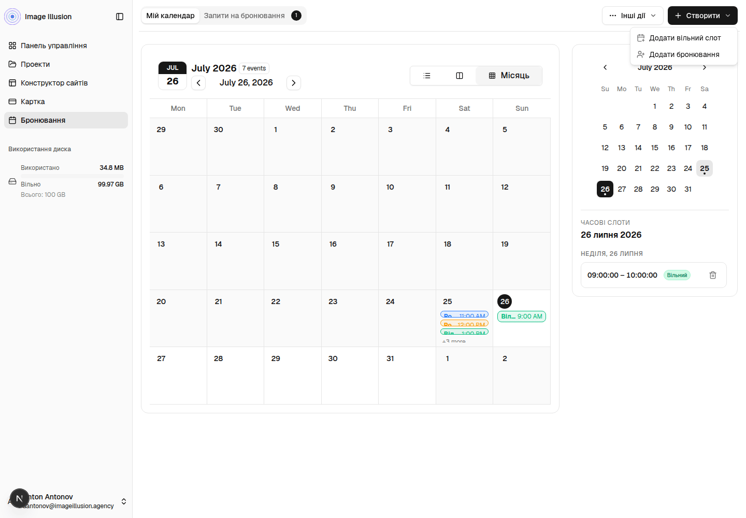Click the 7 events badge
The image size is (746, 518).
[254, 68]
